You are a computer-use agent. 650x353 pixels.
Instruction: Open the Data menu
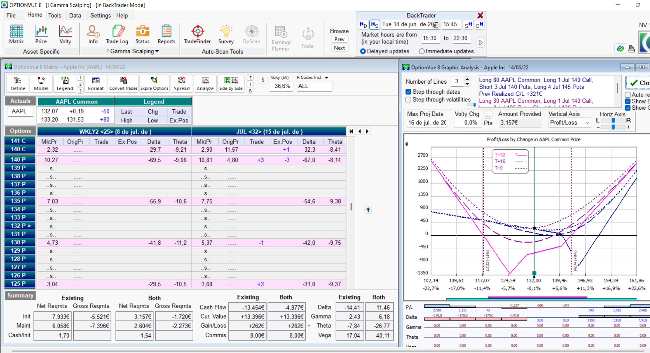click(75, 15)
